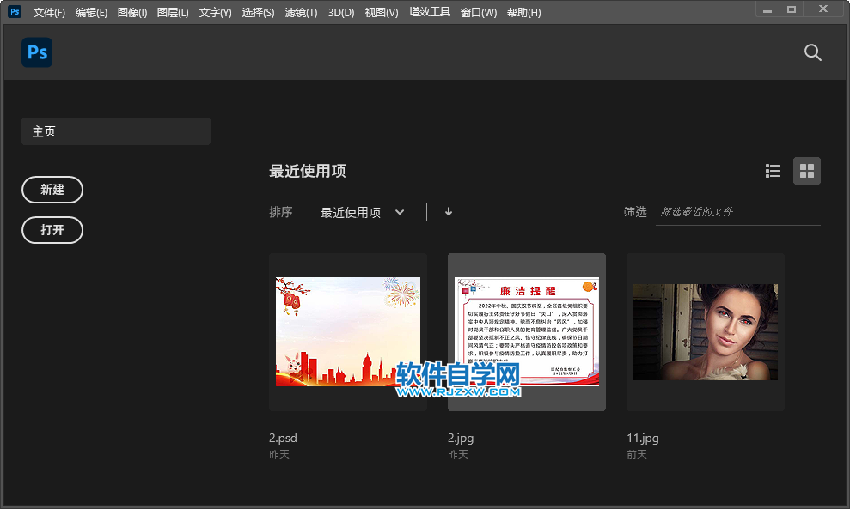
Task: Open the 增效工具 menu
Action: [430, 12]
